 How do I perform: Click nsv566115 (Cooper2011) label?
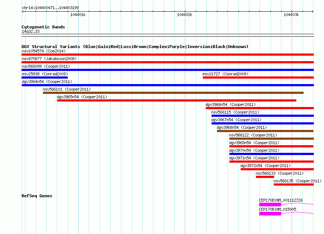(235, 112)
